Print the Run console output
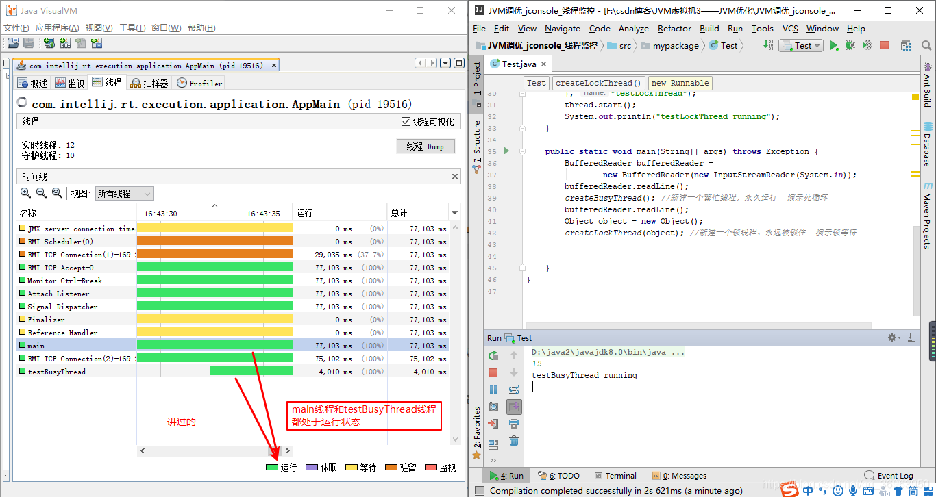The width and height of the screenshot is (936, 497). pyautogui.click(x=514, y=424)
